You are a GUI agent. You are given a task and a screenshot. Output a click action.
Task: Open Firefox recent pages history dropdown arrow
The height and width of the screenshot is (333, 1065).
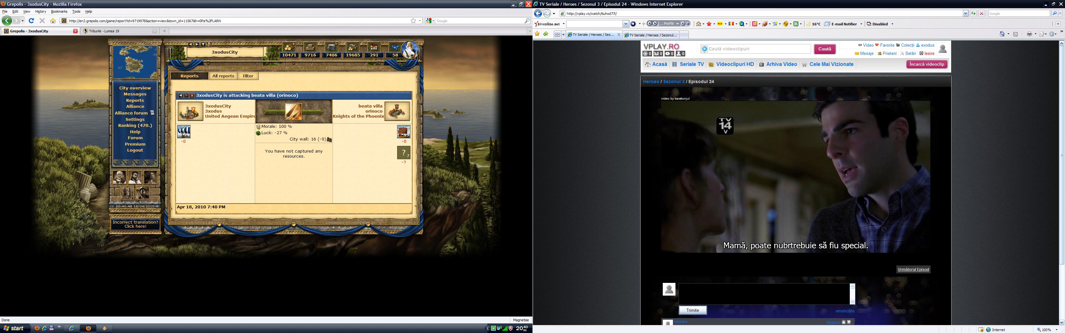(x=23, y=21)
